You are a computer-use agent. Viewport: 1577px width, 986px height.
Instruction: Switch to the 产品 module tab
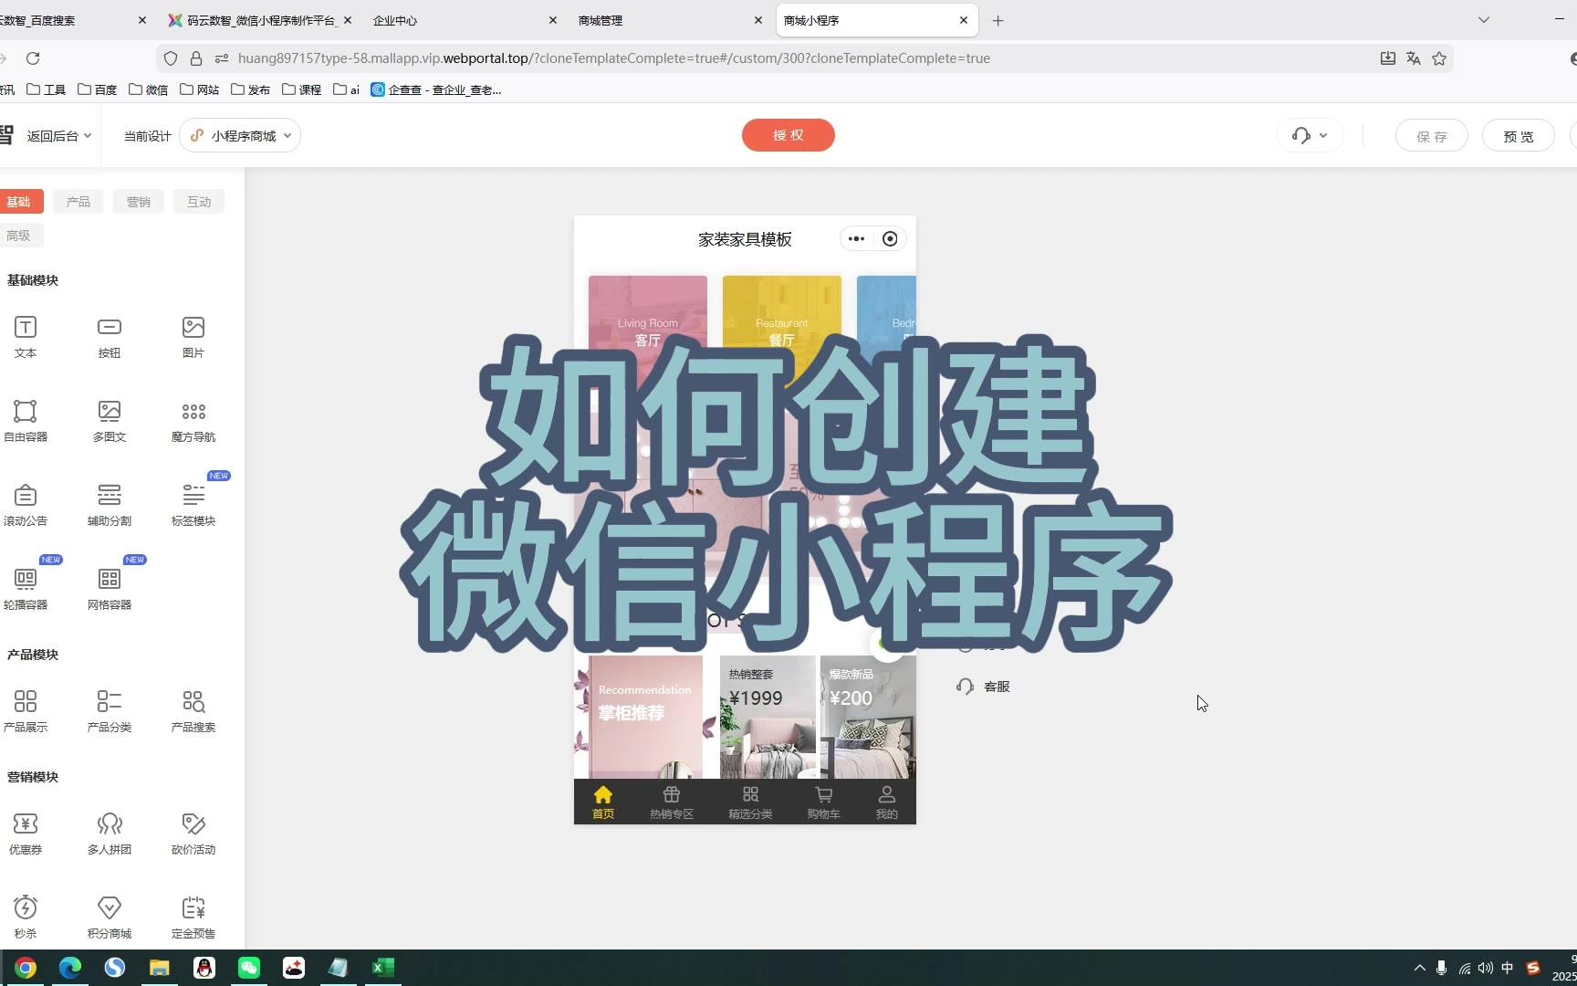(78, 202)
